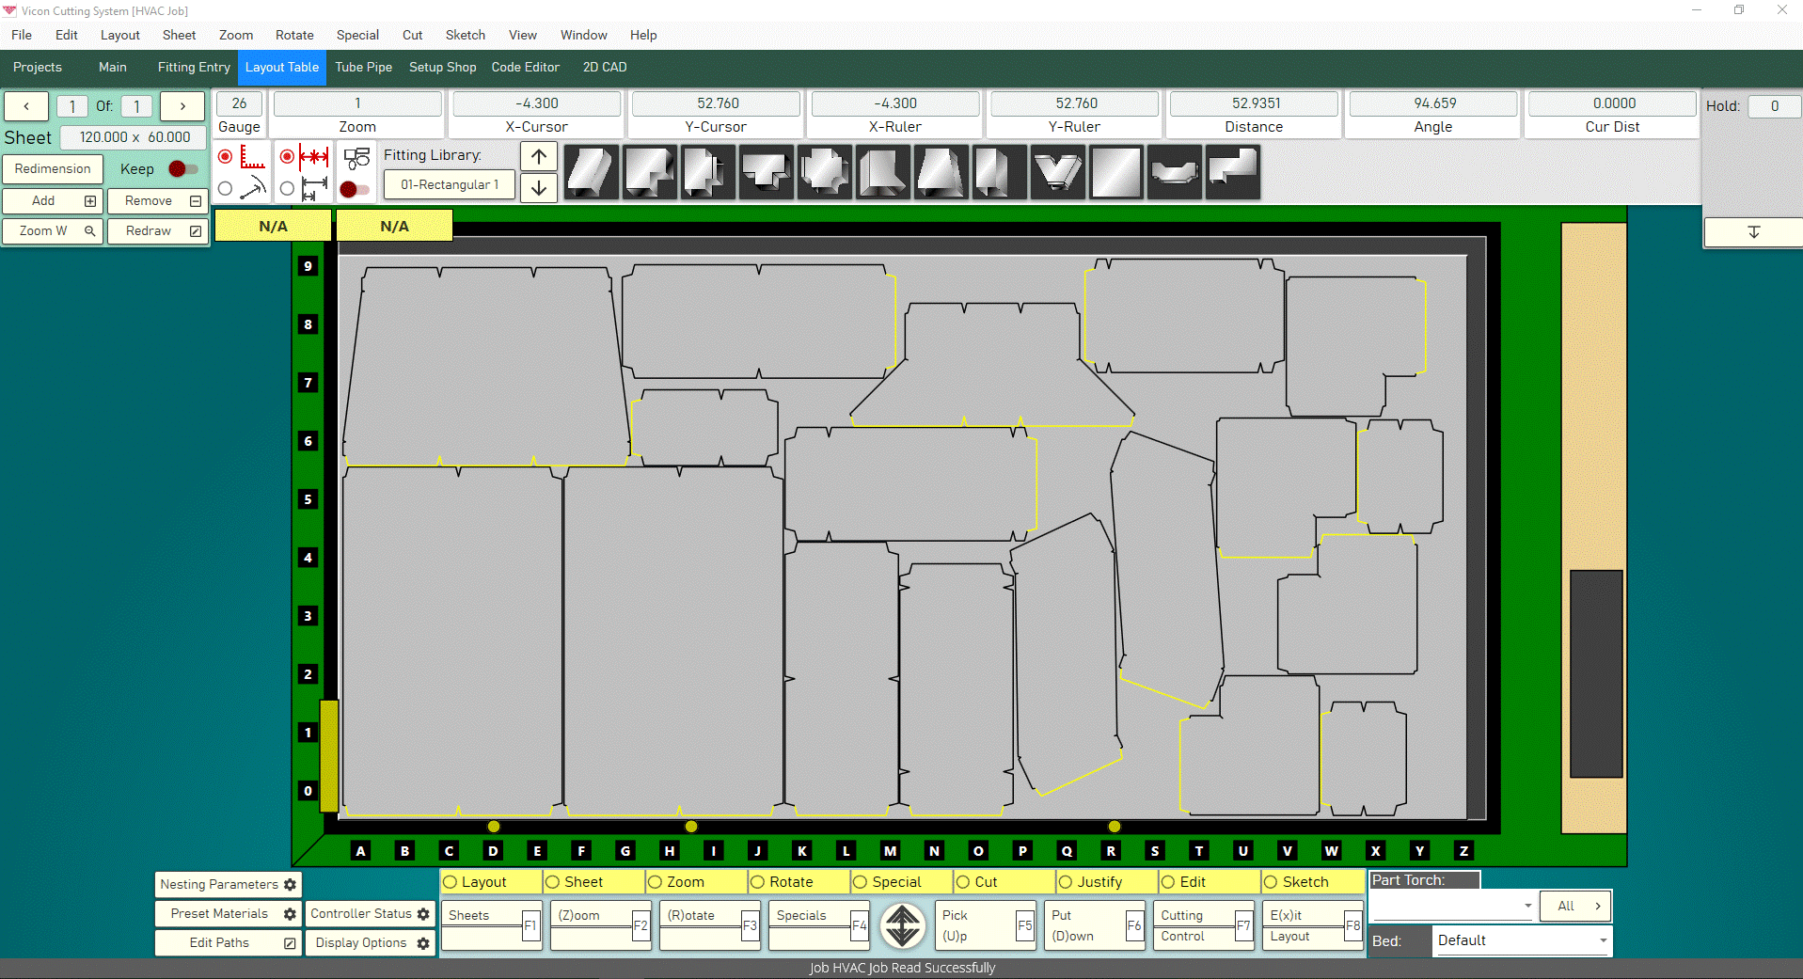Click the Redimension button

tap(53, 169)
